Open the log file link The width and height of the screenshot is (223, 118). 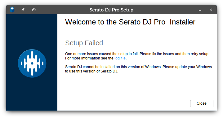pyautogui.click(x=120, y=58)
